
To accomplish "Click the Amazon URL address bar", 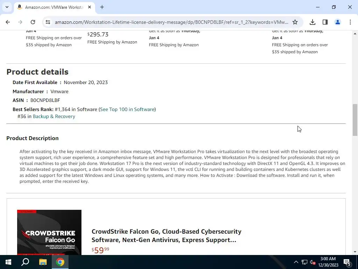I will pyautogui.click(x=171, y=22).
